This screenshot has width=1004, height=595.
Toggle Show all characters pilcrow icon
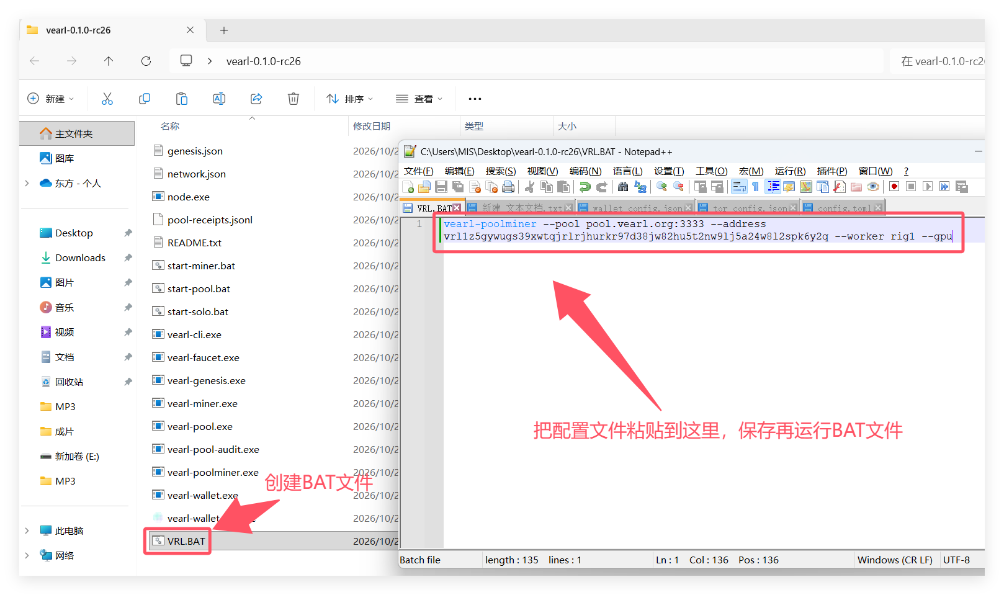click(x=755, y=187)
